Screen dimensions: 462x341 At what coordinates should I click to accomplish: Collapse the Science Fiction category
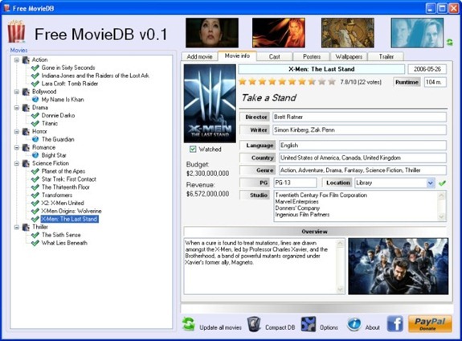pyautogui.click(x=17, y=163)
